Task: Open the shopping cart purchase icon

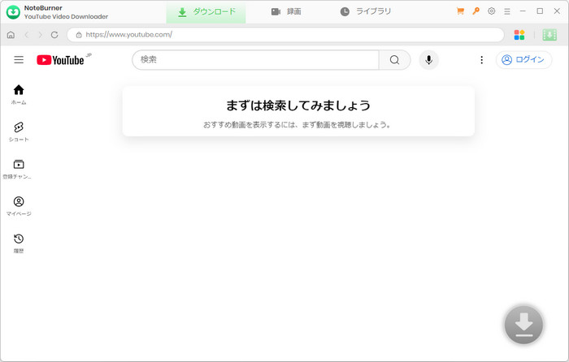Action: 460,11
